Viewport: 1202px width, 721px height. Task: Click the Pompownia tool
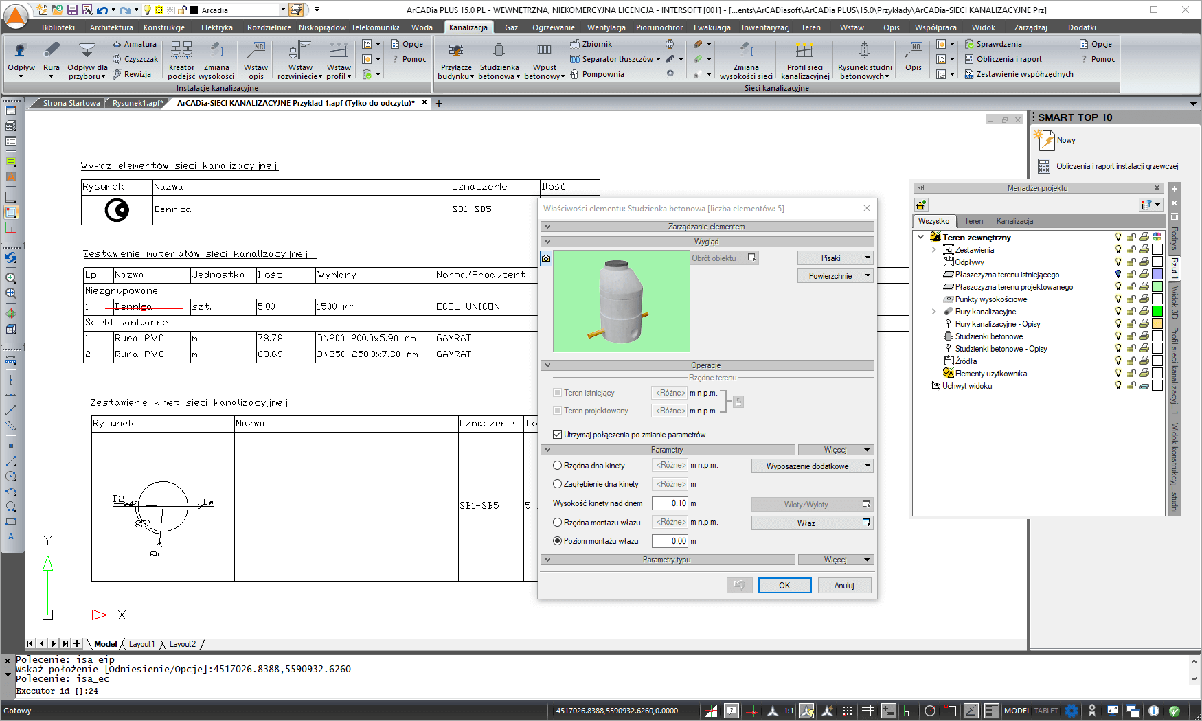(x=597, y=74)
